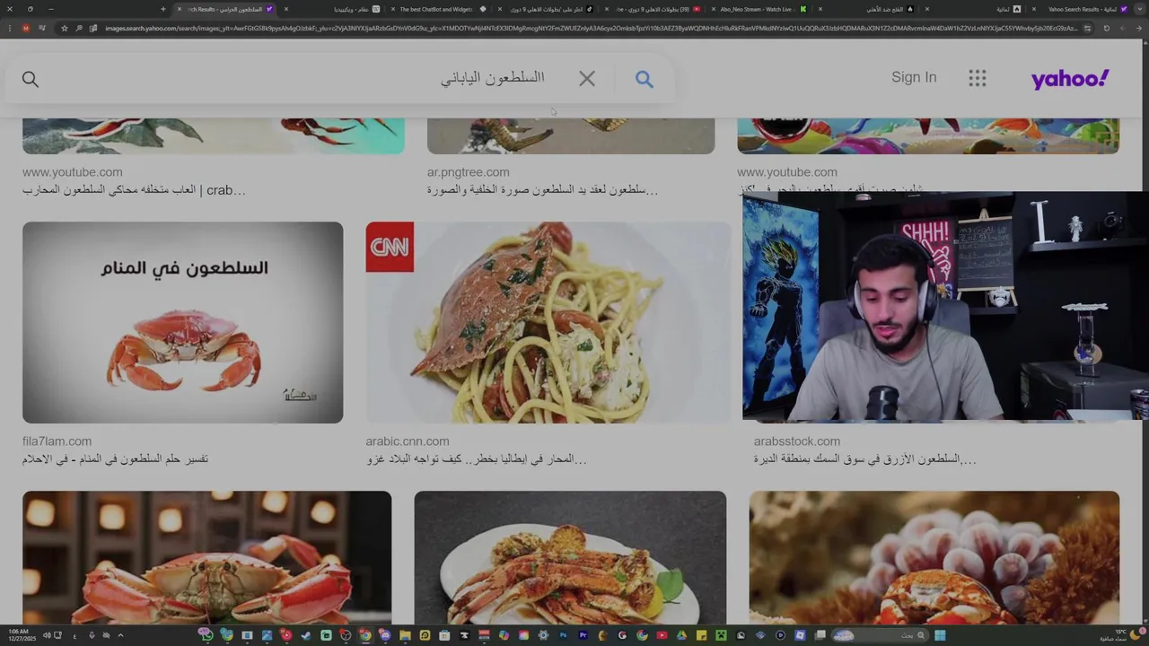
Task: Open Sticky Notes from the taskbar
Action: point(701,635)
